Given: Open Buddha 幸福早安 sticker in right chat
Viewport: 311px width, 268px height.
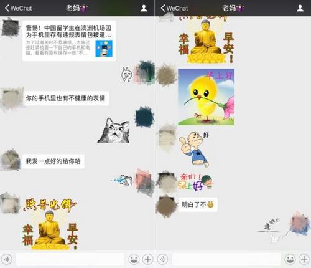Looking at the screenshot, I should tap(206, 39).
